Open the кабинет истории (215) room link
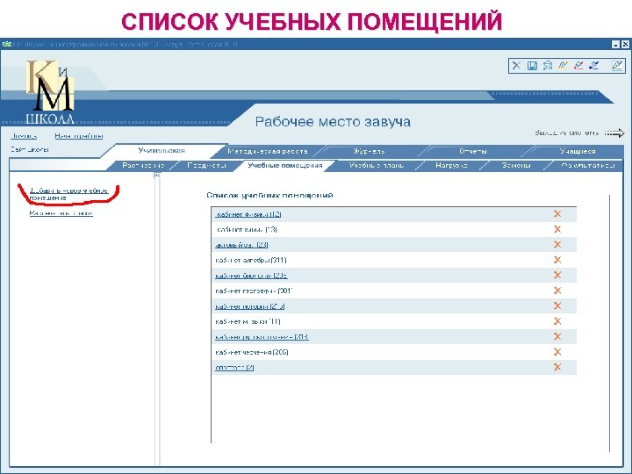 [250, 306]
